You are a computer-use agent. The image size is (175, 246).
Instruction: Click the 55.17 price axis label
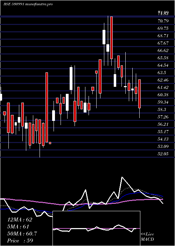(163, 131)
